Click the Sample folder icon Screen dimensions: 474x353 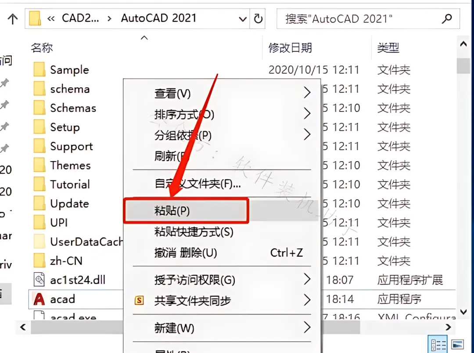(x=39, y=69)
